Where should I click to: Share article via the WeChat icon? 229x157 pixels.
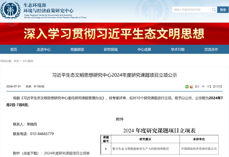tap(187, 87)
